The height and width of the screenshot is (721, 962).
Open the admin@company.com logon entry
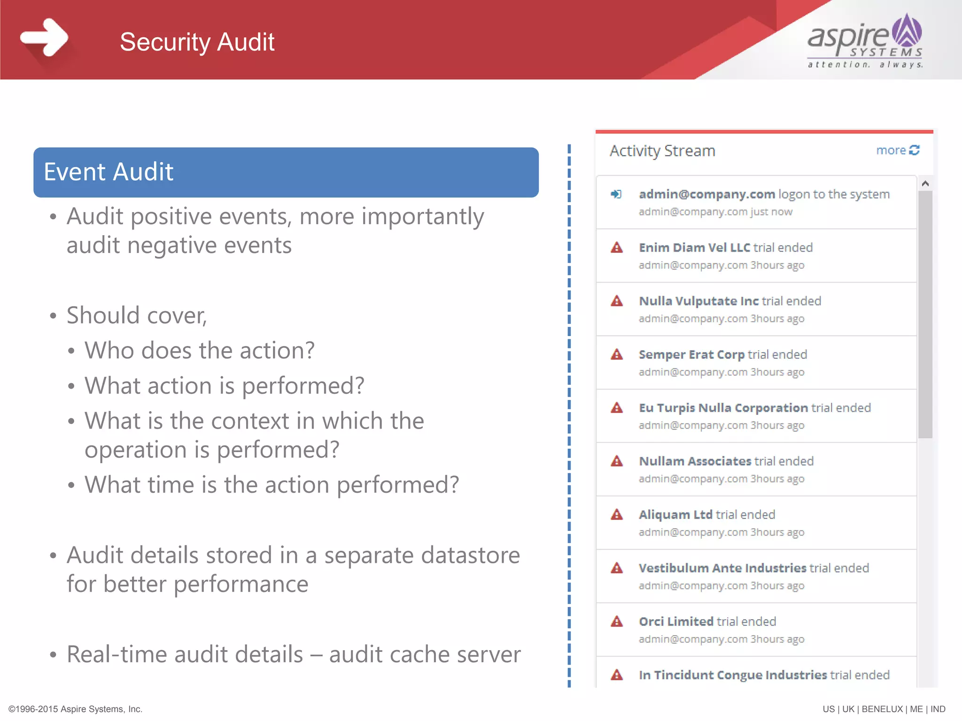(x=764, y=194)
